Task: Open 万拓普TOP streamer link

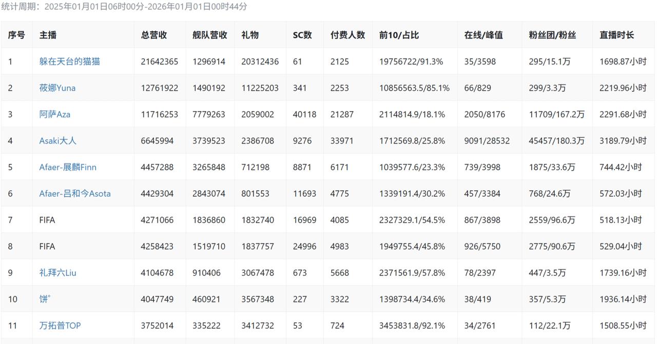Action: tap(60, 326)
